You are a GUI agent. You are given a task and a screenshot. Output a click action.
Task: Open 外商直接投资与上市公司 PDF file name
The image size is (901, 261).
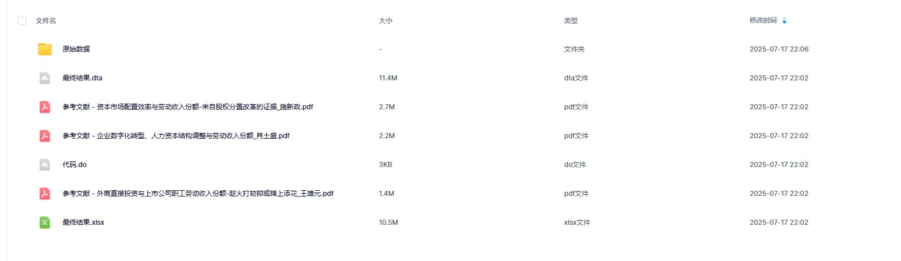click(x=198, y=194)
